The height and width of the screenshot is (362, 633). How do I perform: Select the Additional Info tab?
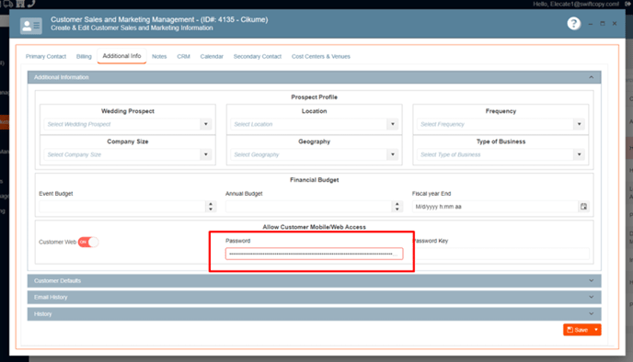[x=121, y=56]
